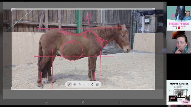Viewport: 191px width, 107px height.
Task: Click the YouTube icon on Freizeitpferde banner
Action: 179,28
